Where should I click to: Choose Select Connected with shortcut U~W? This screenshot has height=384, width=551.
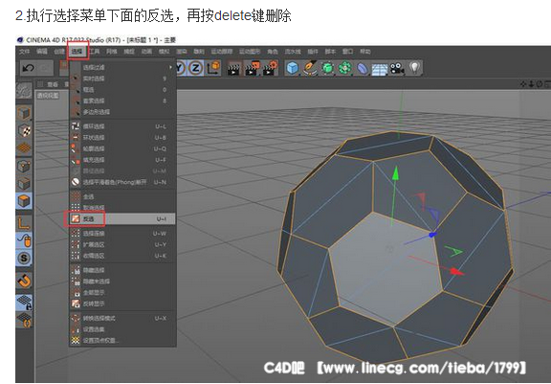122,234
